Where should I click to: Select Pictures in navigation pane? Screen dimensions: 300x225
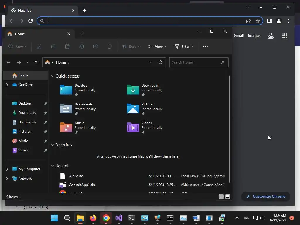pyautogui.click(x=25, y=132)
